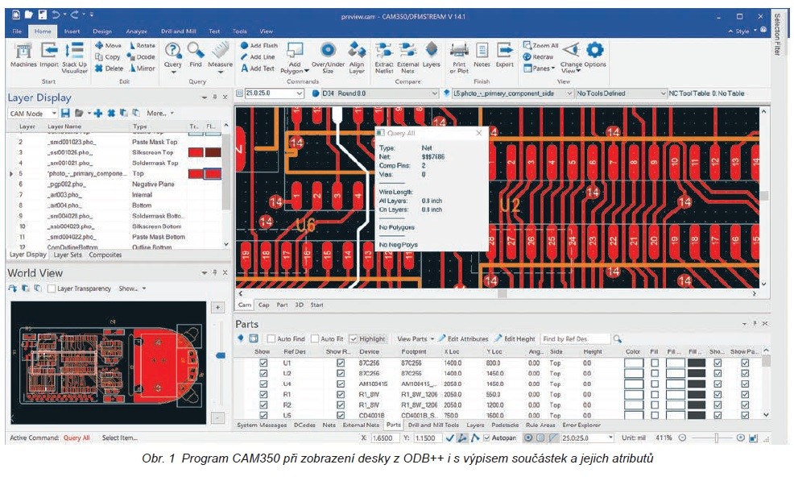Toggle Show checkbox for part U4
794x477 pixels.
pyautogui.click(x=263, y=384)
